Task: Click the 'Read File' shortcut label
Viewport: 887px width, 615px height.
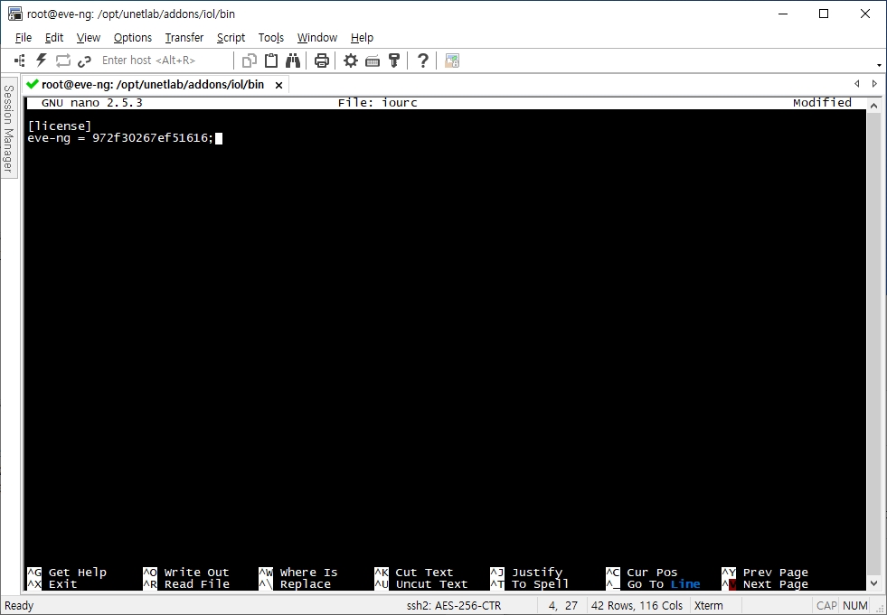Action: (197, 584)
